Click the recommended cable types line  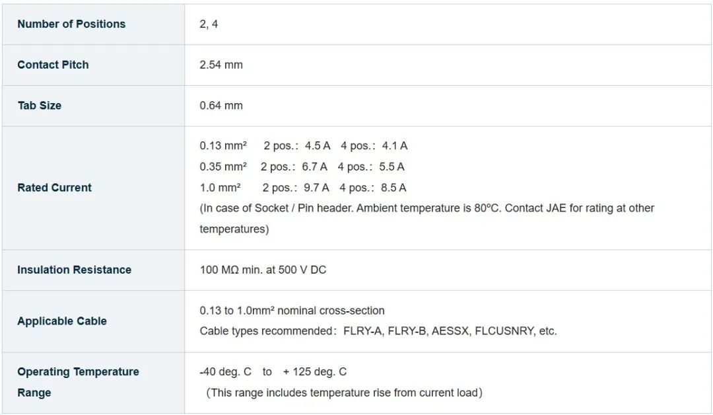[378, 331]
